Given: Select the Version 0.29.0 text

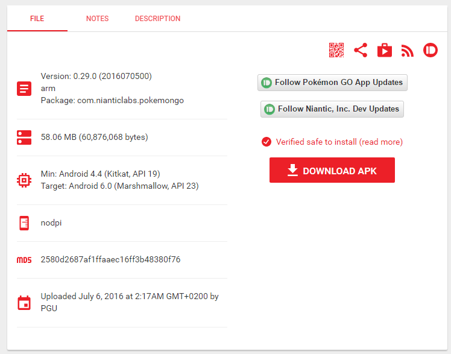Looking at the screenshot, I should tap(96, 76).
